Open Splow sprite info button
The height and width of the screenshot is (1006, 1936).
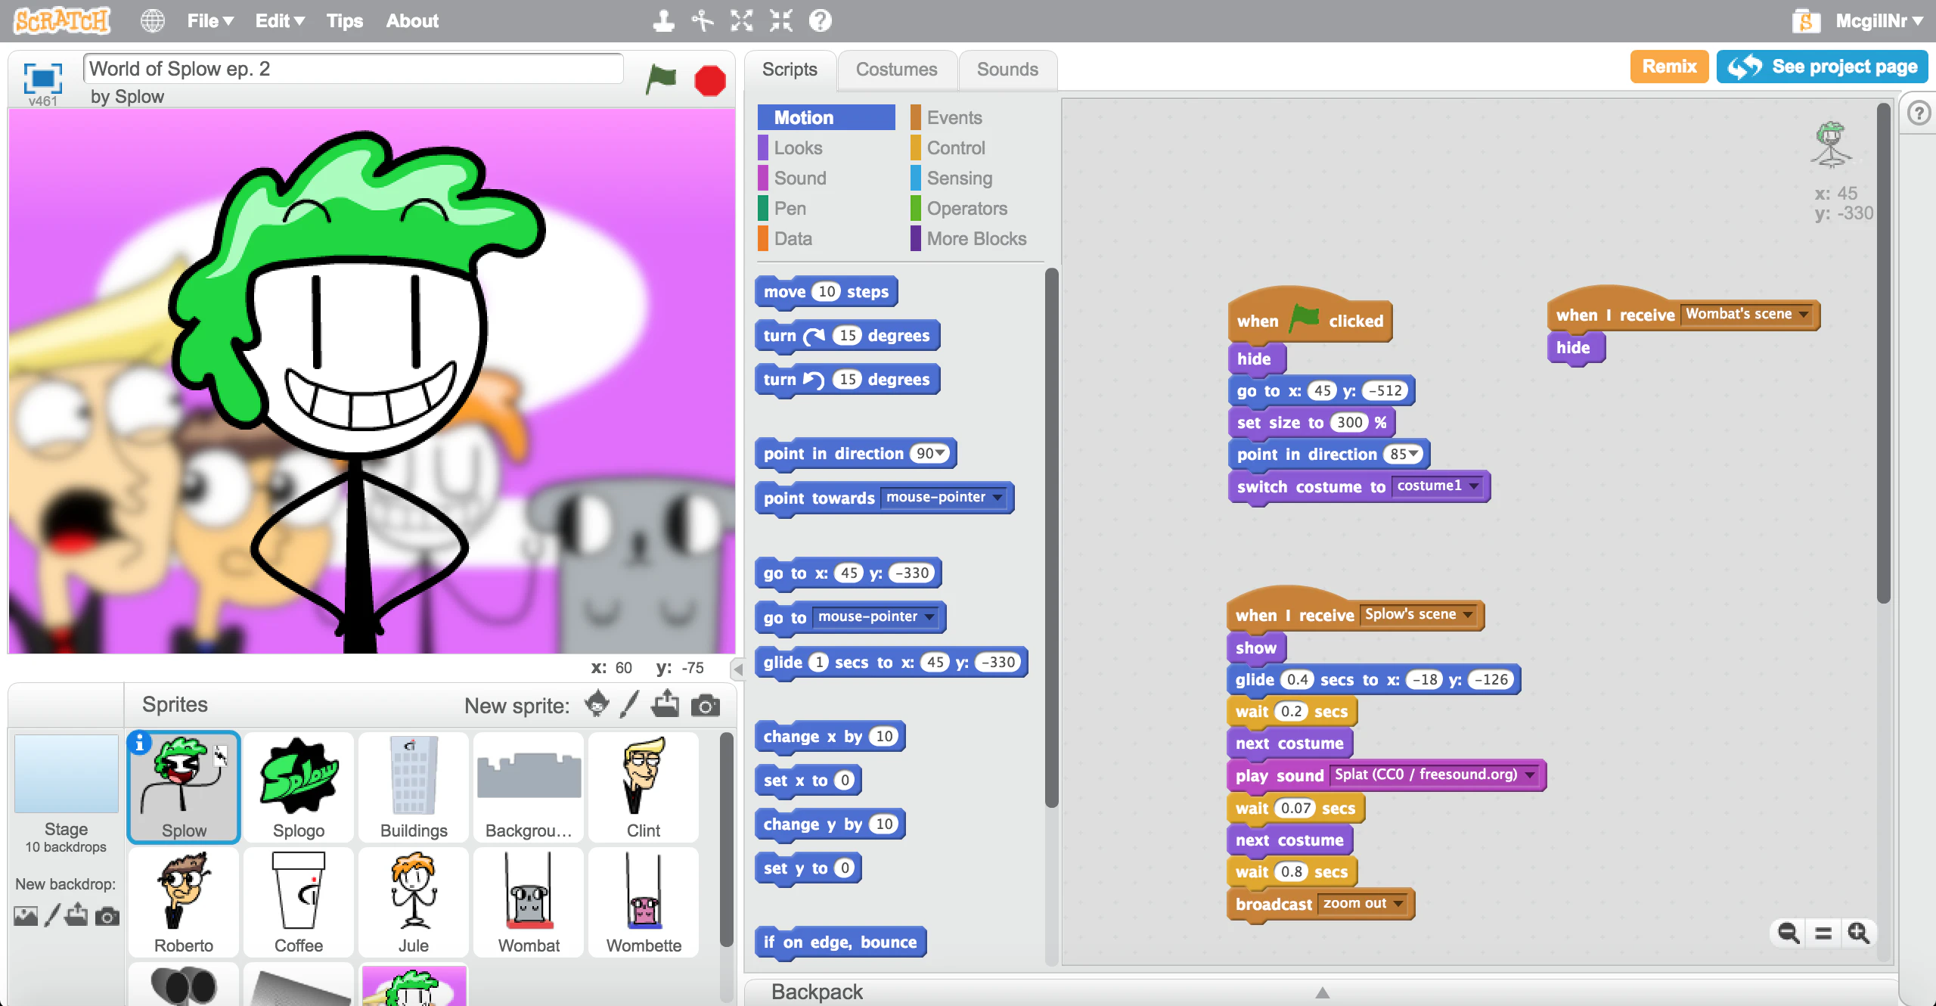coord(139,743)
